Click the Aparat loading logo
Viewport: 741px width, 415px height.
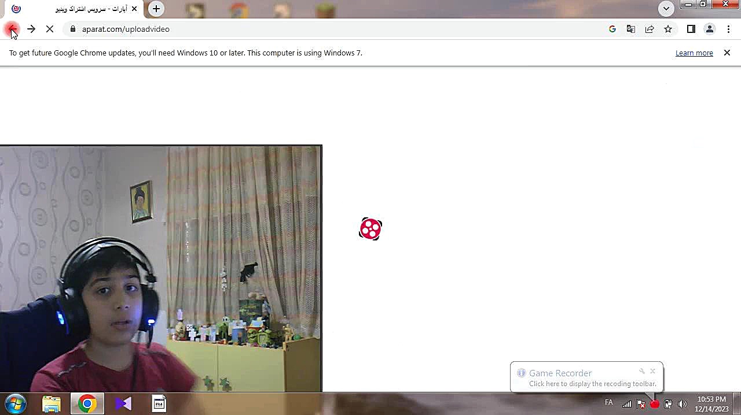tap(370, 229)
